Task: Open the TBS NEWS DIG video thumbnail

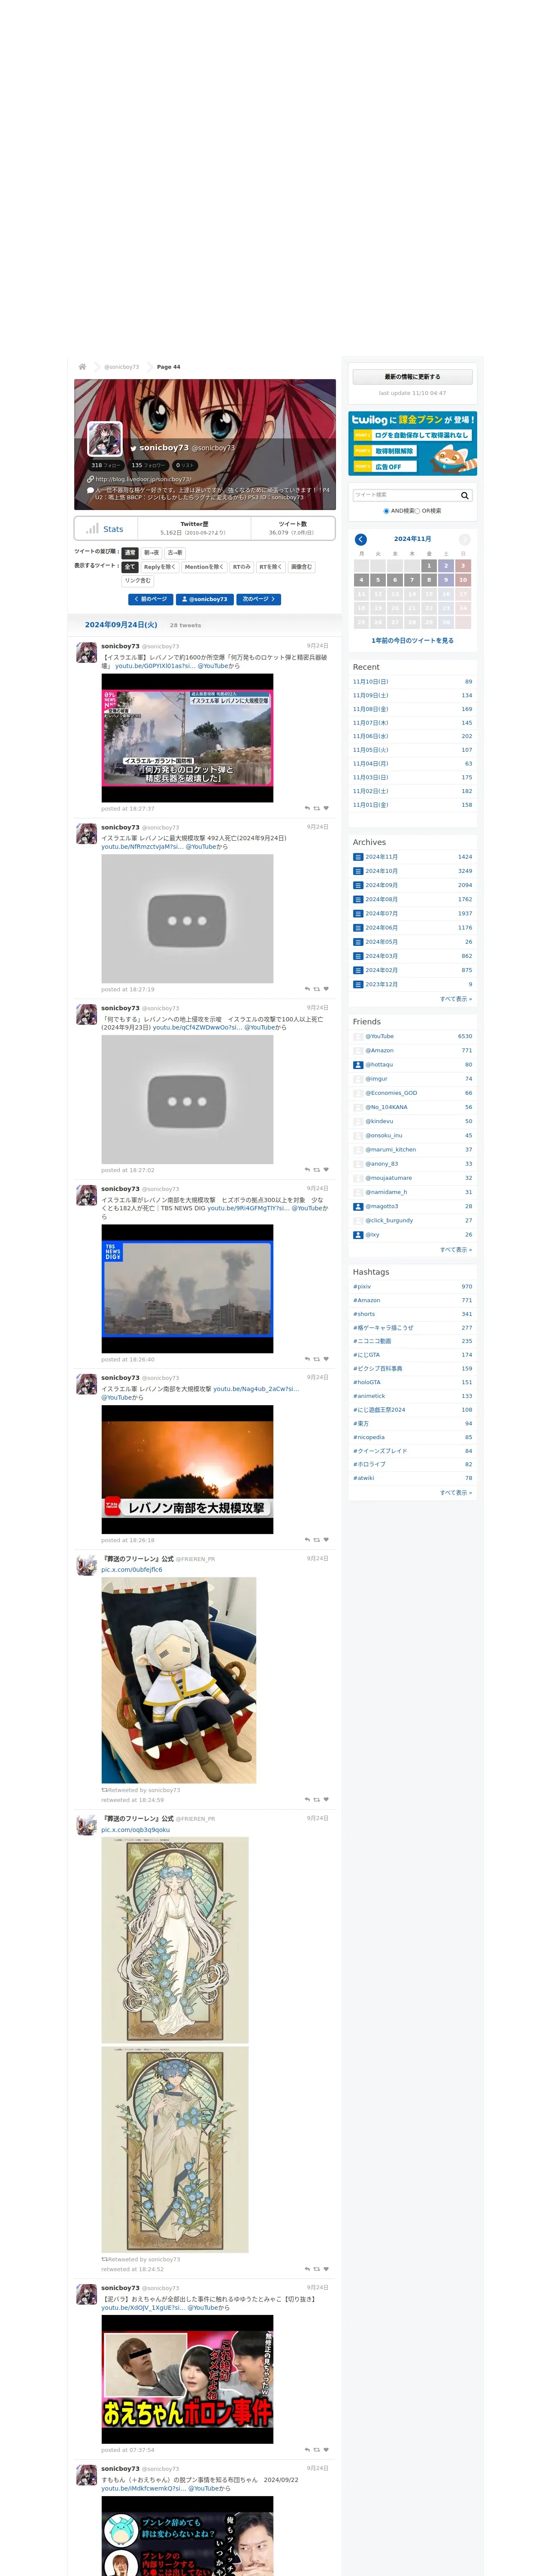Action: coord(187,1289)
